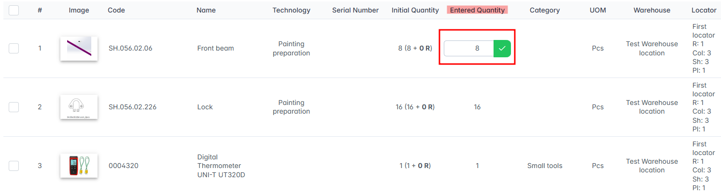Viewport: 721px width, 195px height.
Task: Toggle the select-all header checkbox
Action: [14, 10]
